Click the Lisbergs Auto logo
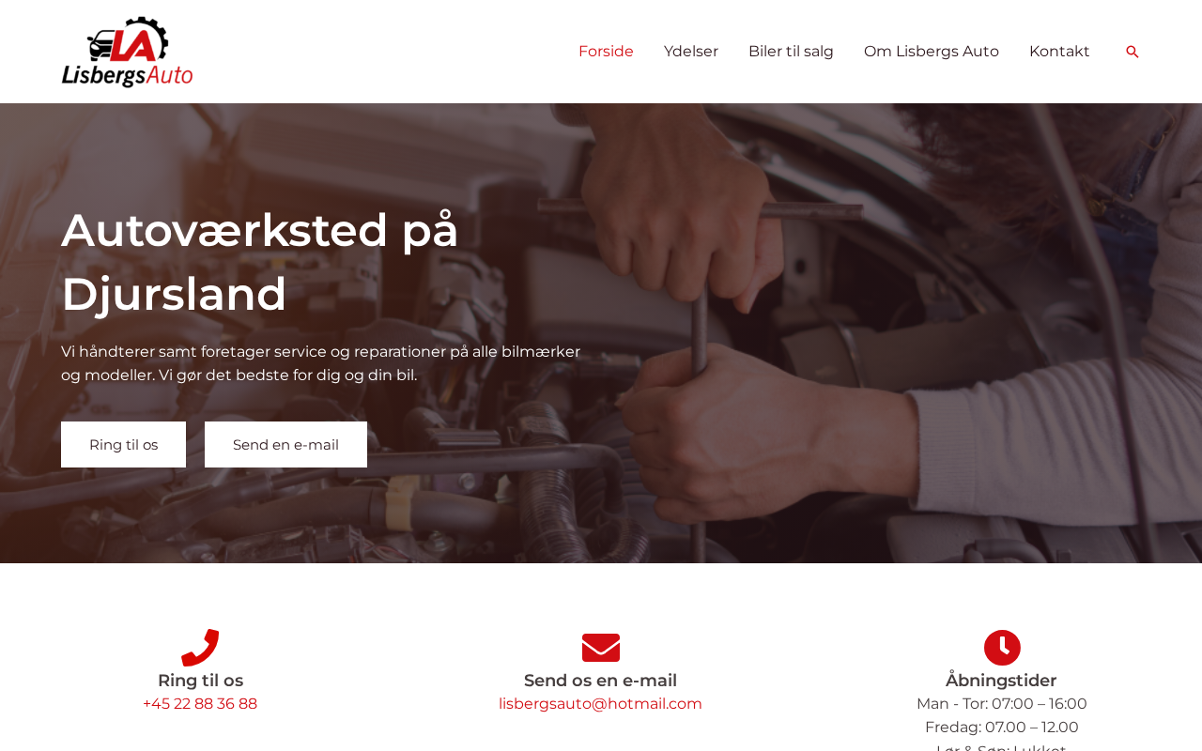 (127, 52)
